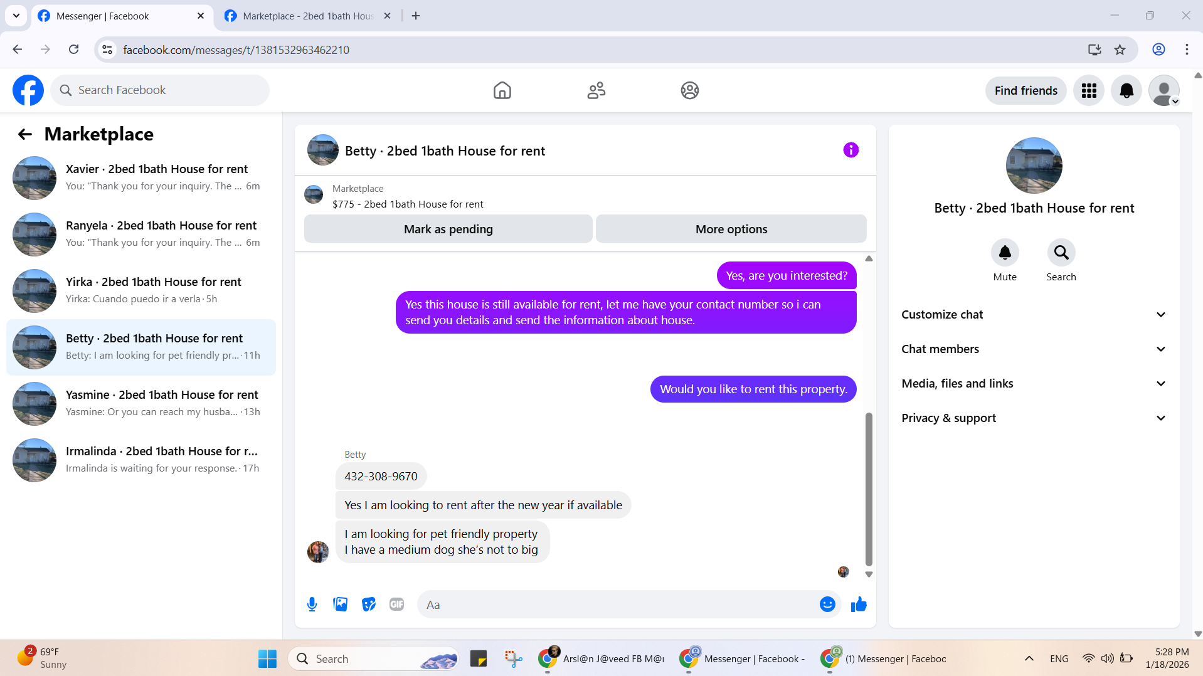1203x676 pixels.
Task: Click the Mark as pending button
Action: point(448,229)
